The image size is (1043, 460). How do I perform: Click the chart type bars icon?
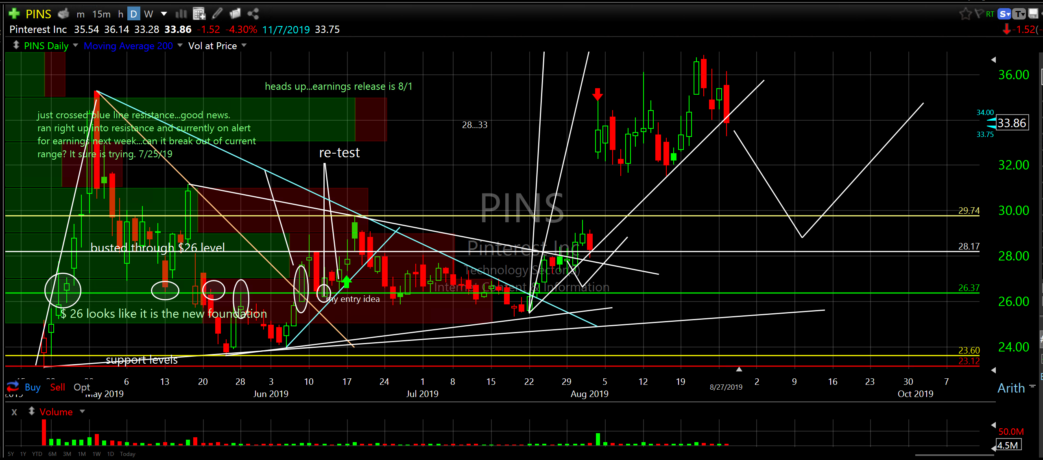point(181,14)
